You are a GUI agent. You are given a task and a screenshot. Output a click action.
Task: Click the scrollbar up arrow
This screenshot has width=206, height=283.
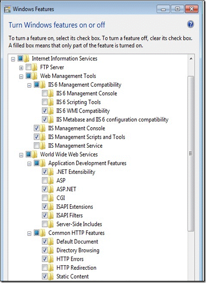191,59
